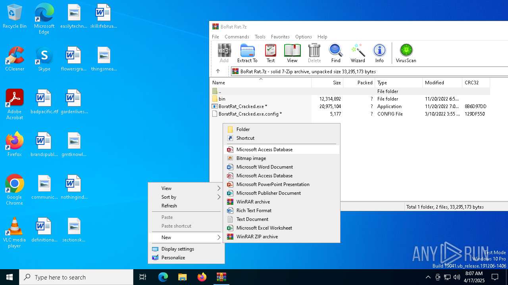Create a new Text Document
The width and height of the screenshot is (508, 285).
pyautogui.click(x=281, y=219)
